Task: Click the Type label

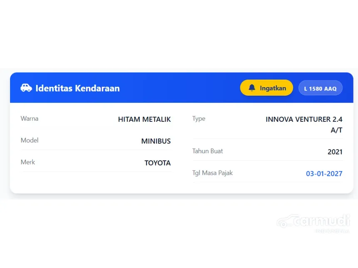Action: pos(199,118)
